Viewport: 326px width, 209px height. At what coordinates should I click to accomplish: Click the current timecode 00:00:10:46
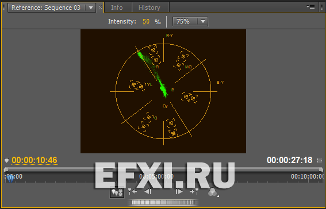tap(34, 160)
